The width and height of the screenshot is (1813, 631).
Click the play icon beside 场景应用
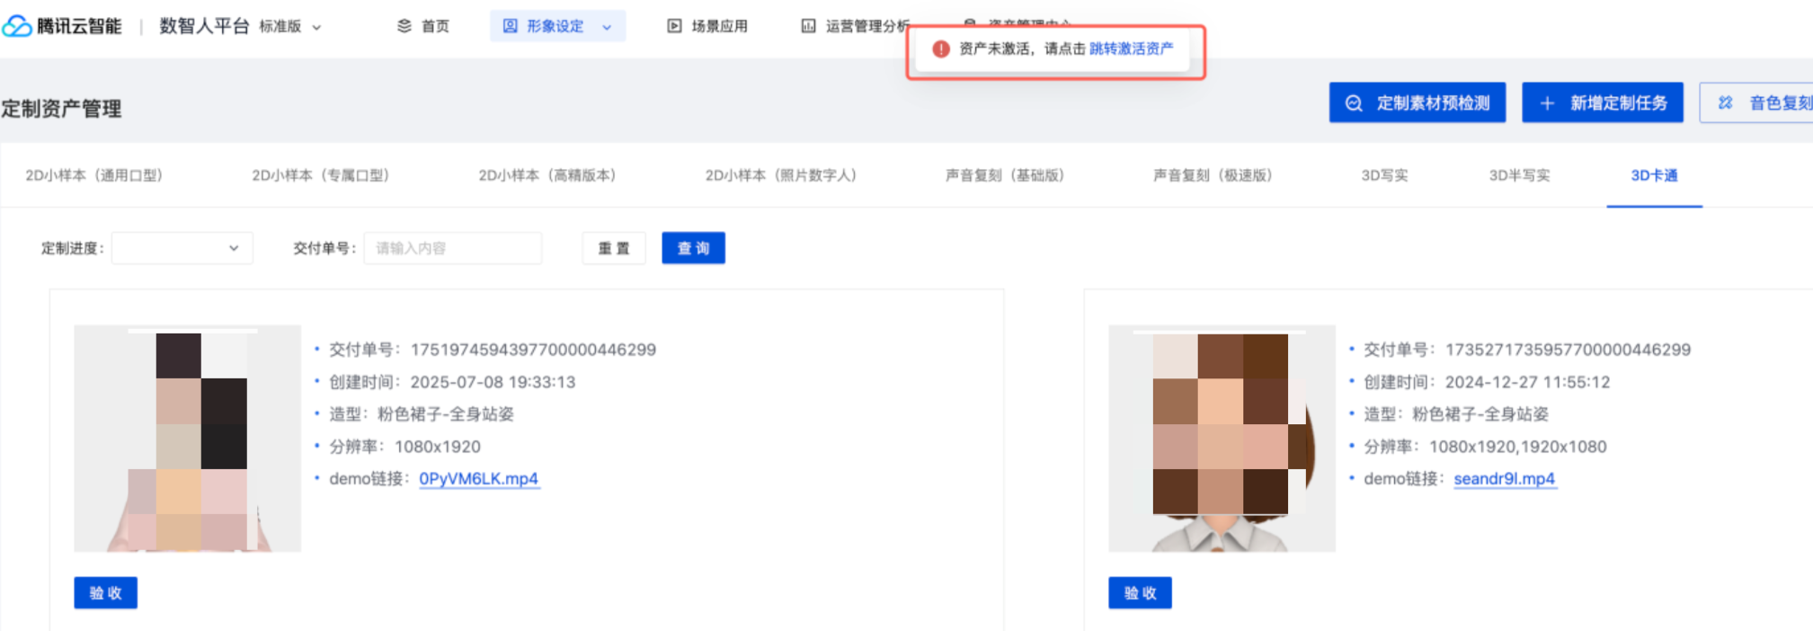click(x=674, y=26)
